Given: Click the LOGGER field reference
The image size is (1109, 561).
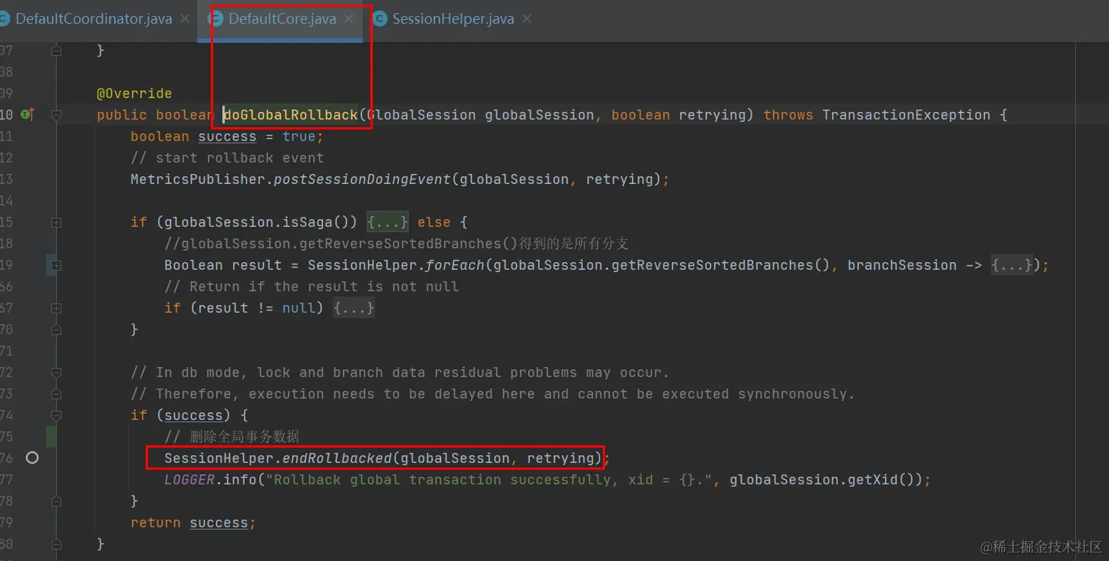Looking at the screenshot, I should pos(189,480).
